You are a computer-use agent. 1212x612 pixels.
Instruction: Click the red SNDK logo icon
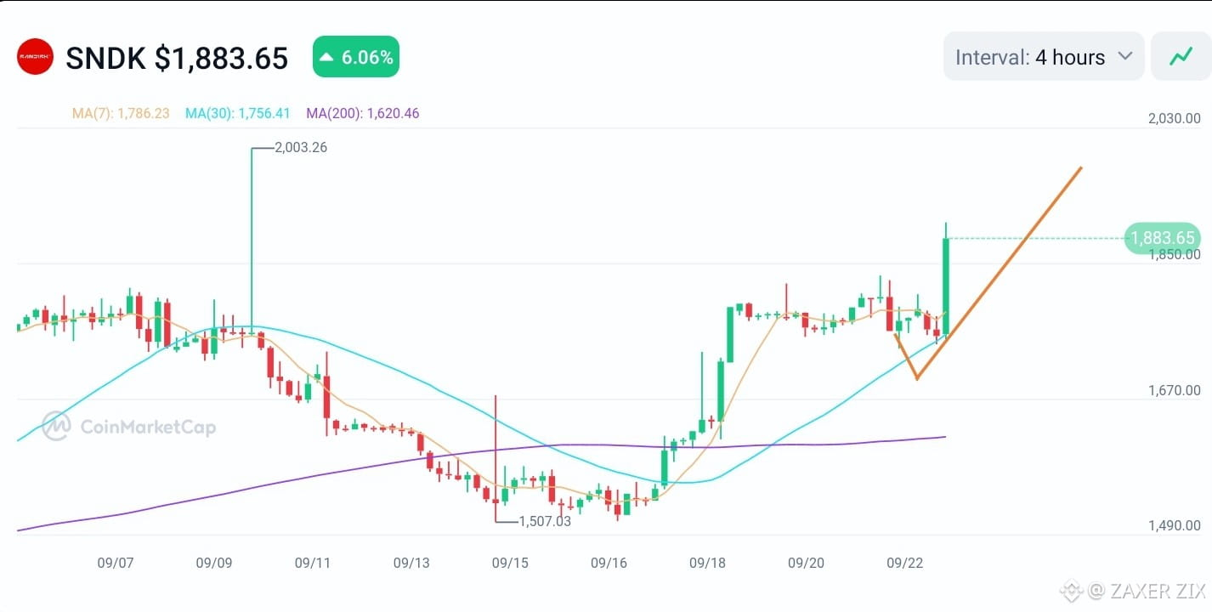point(35,57)
